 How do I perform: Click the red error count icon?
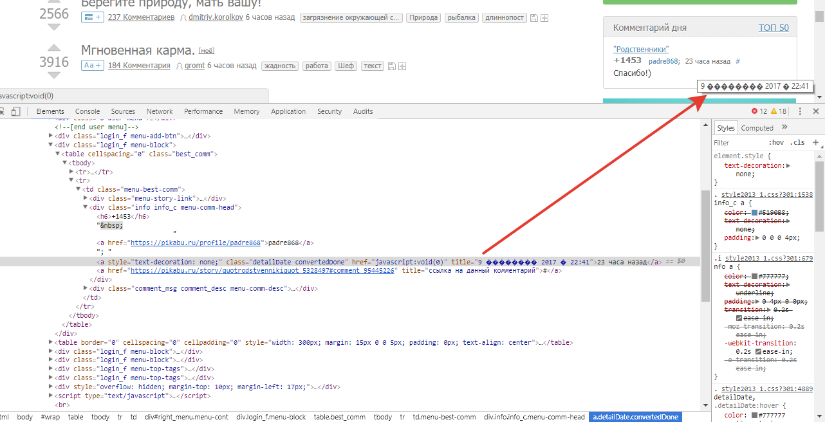pyautogui.click(x=755, y=111)
